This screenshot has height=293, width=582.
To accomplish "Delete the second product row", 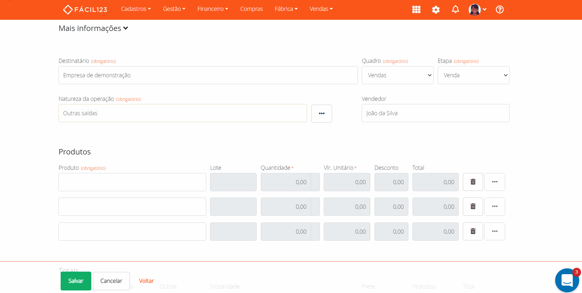I will click(473, 207).
